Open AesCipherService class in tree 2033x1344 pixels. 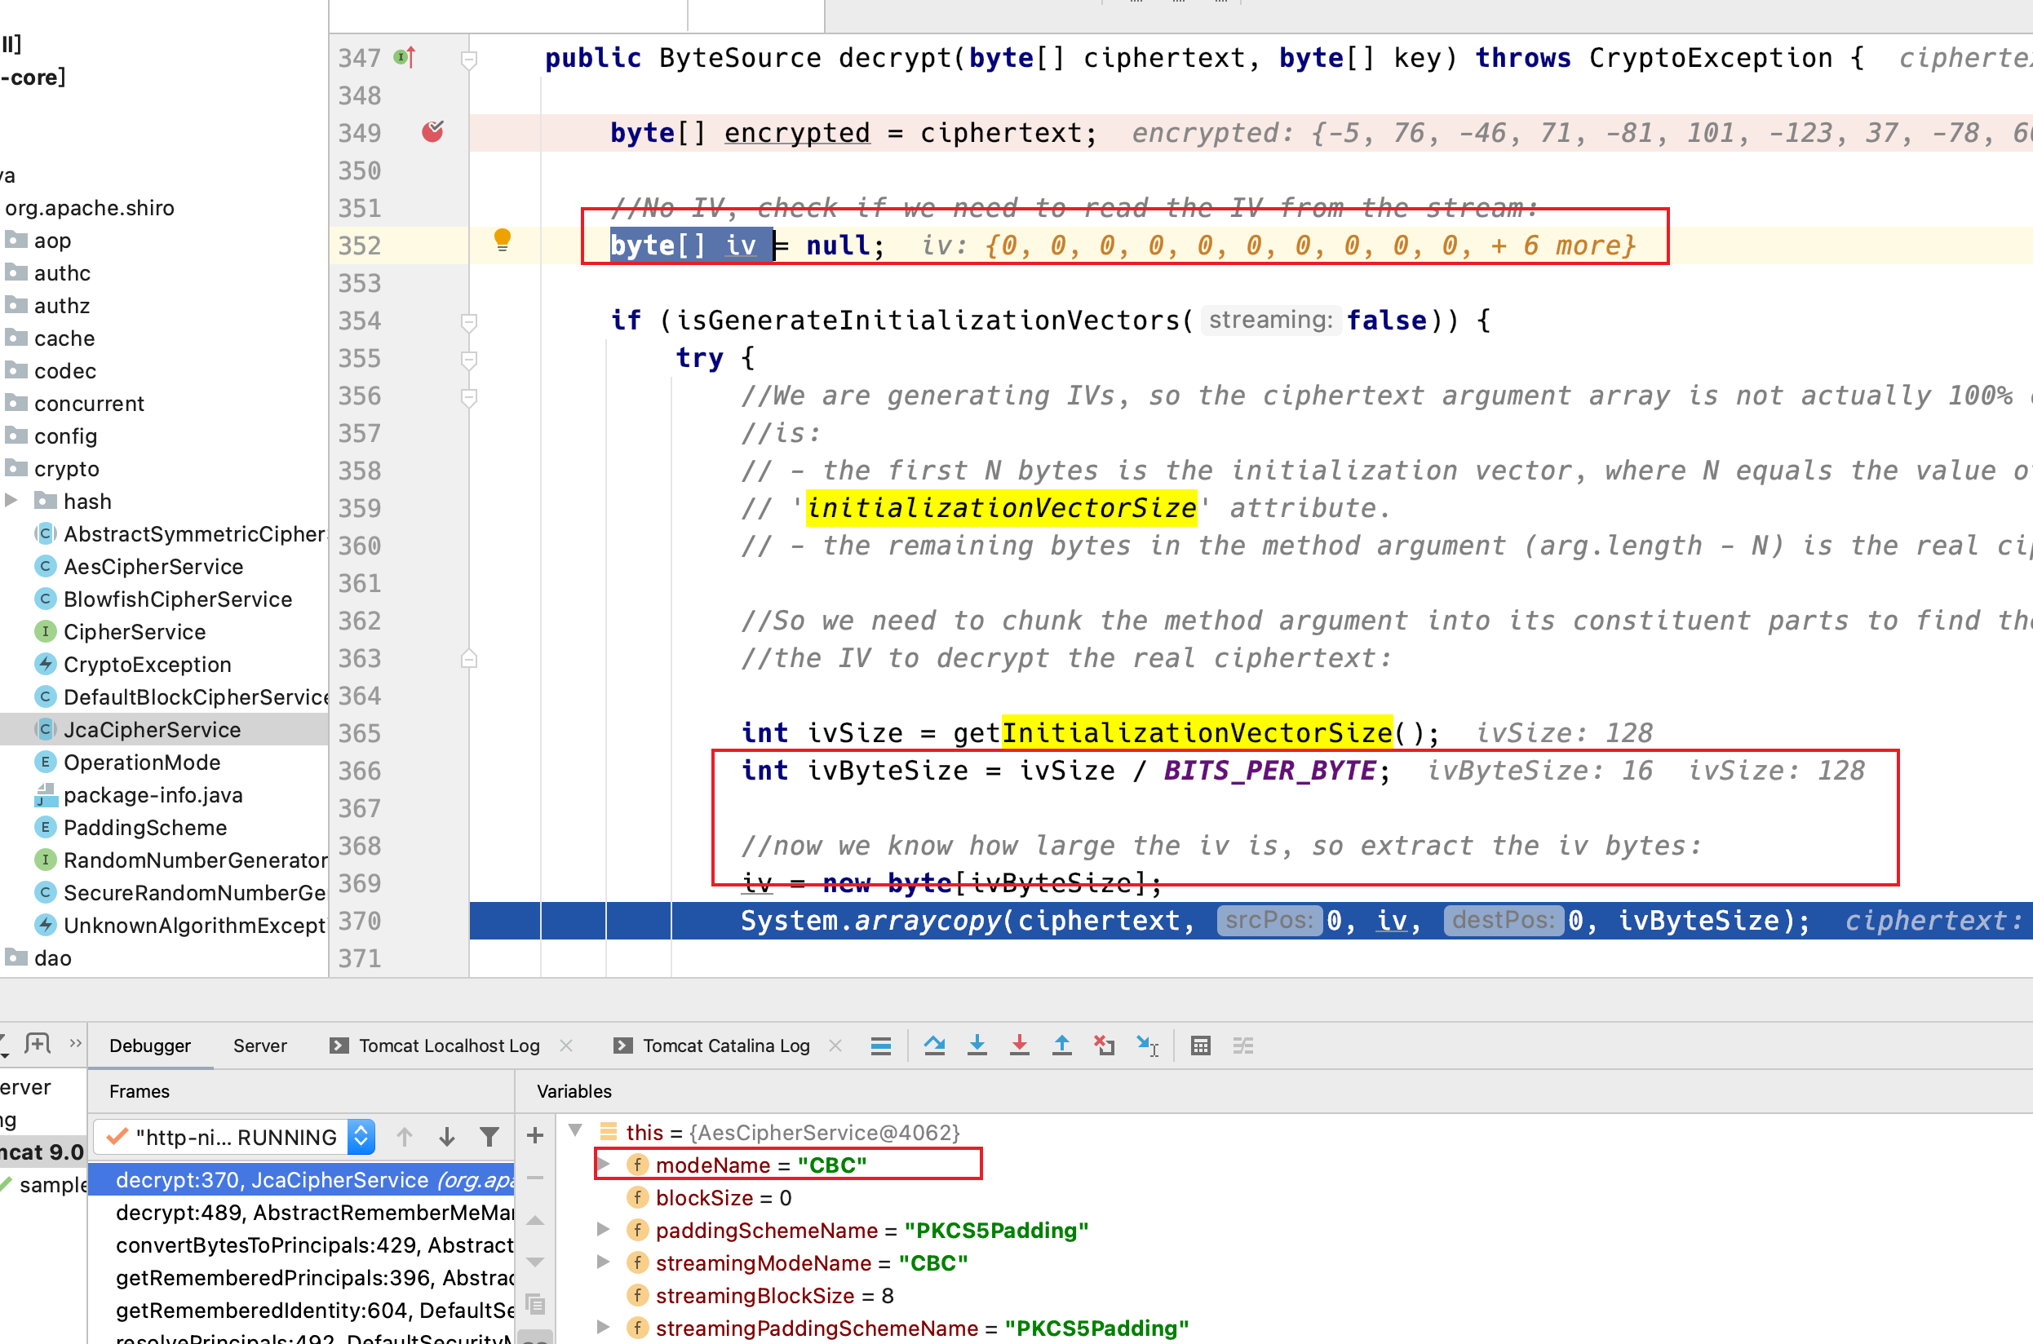pos(153,567)
